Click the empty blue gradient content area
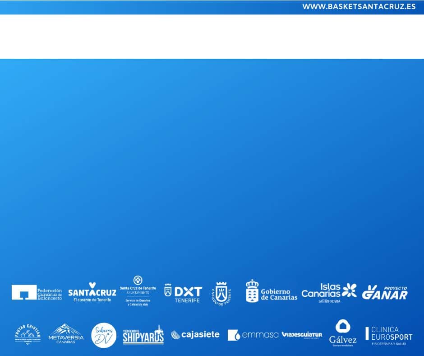The width and height of the screenshot is (424, 356). click(212, 167)
